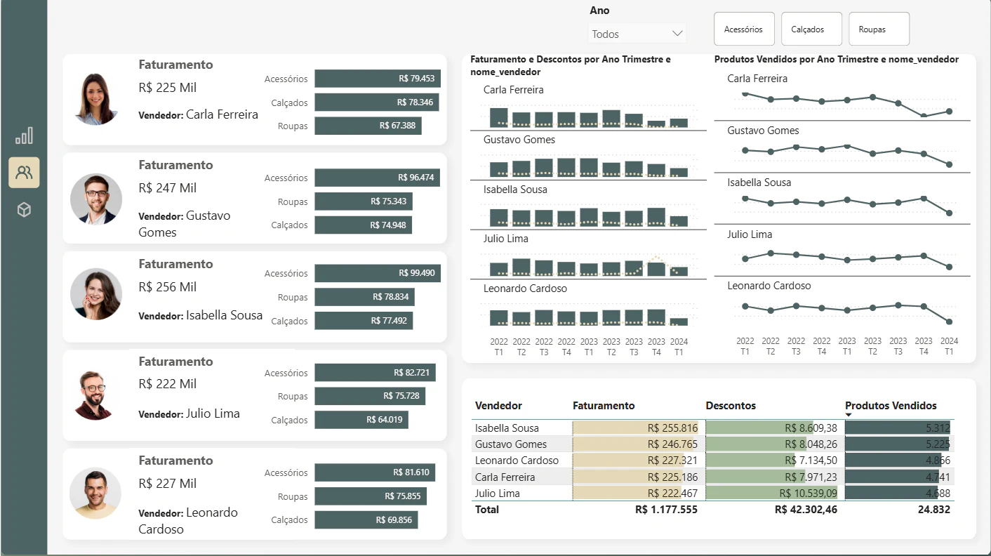Sort table by Descontos column header
This screenshot has height=556, width=991.
pos(731,406)
